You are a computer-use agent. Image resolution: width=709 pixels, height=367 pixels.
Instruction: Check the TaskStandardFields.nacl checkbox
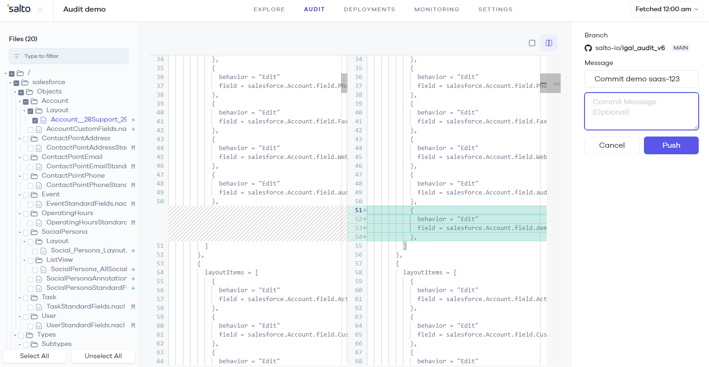pos(30,307)
